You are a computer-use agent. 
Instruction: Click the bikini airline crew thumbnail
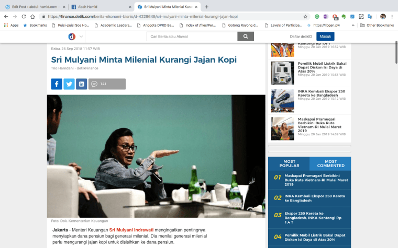(282, 128)
